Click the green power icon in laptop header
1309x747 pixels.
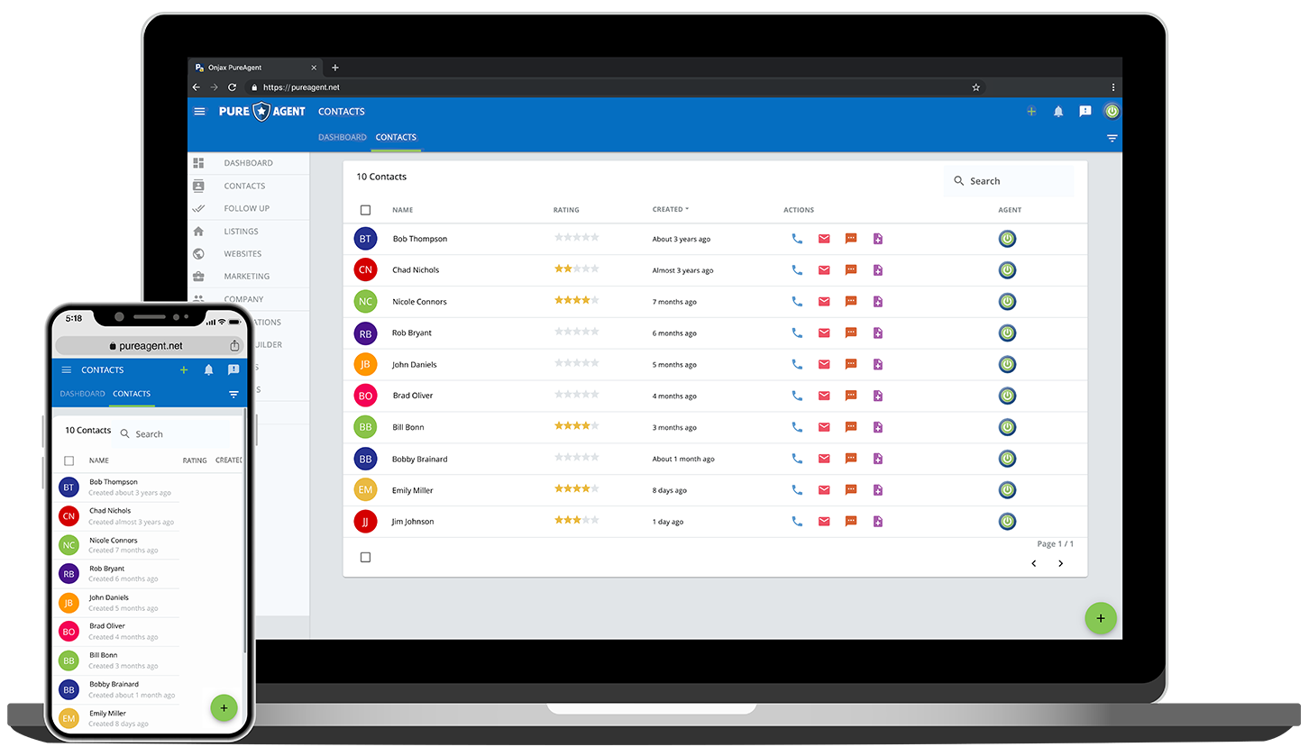pyautogui.click(x=1112, y=111)
